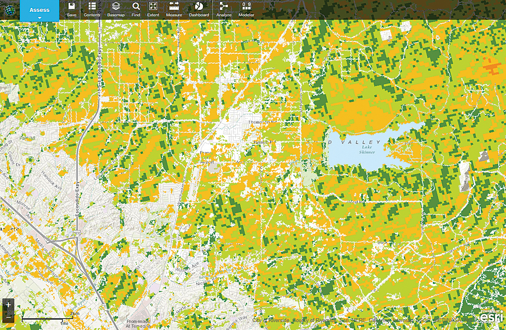506x330 pixels.
Task: Click the Monroe Ave street label
Action: 25,211
